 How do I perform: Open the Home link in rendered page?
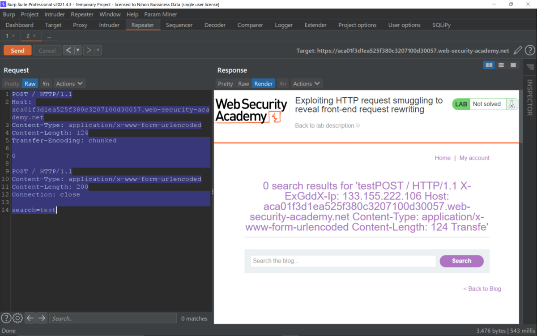tap(443, 158)
